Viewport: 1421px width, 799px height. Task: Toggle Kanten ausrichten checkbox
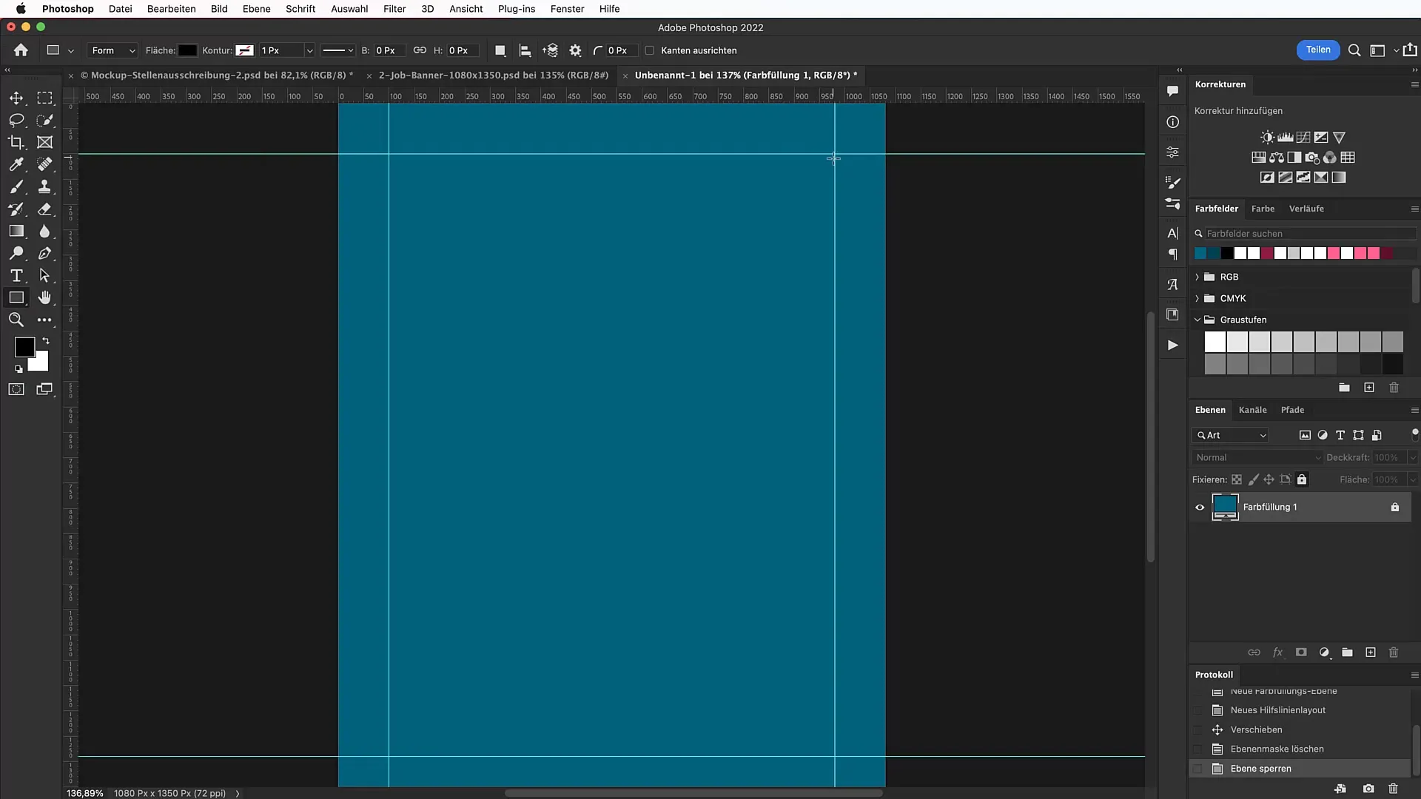click(650, 50)
